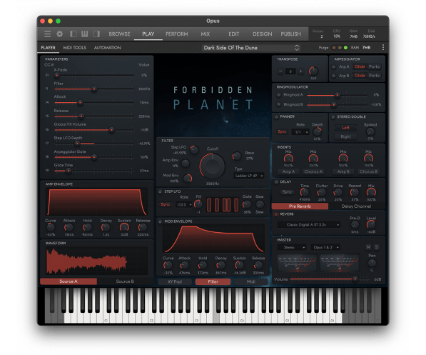Click the Master mute M button
426x355 pixels.
pos(368,247)
